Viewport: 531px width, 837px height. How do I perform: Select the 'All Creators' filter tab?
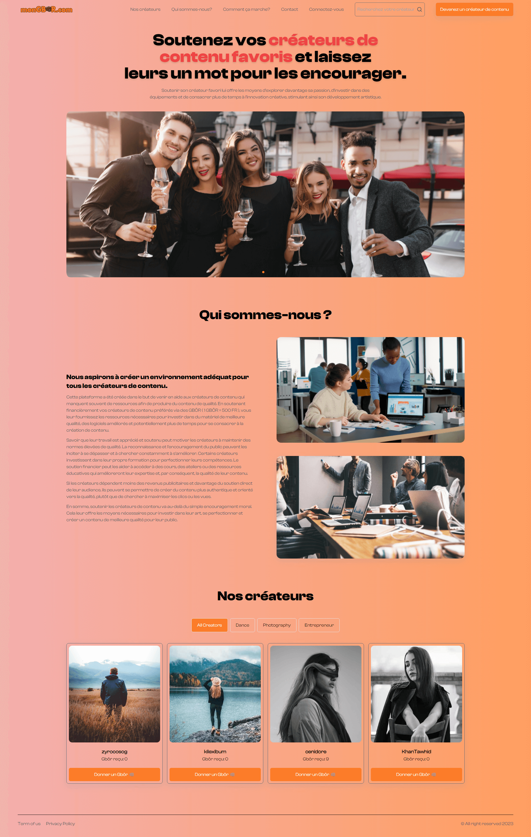[209, 624]
